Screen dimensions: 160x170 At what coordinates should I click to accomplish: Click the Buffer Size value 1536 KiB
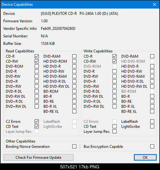click(x=48, y=44)
